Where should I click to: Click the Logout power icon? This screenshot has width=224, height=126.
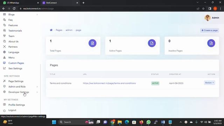click(x=5, y=111)
